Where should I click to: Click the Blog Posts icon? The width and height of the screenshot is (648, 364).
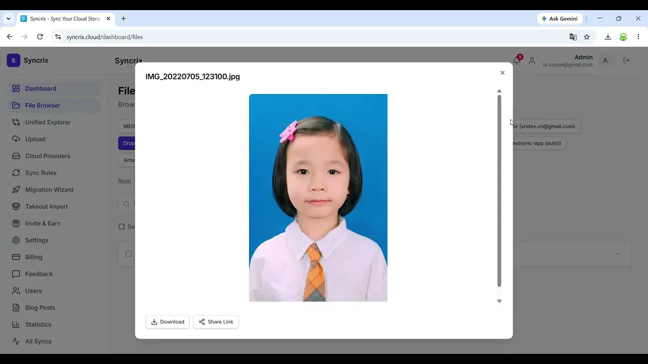click(16, 307)
